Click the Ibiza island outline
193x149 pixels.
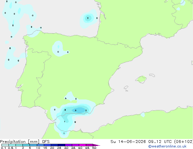pos(126,88)
